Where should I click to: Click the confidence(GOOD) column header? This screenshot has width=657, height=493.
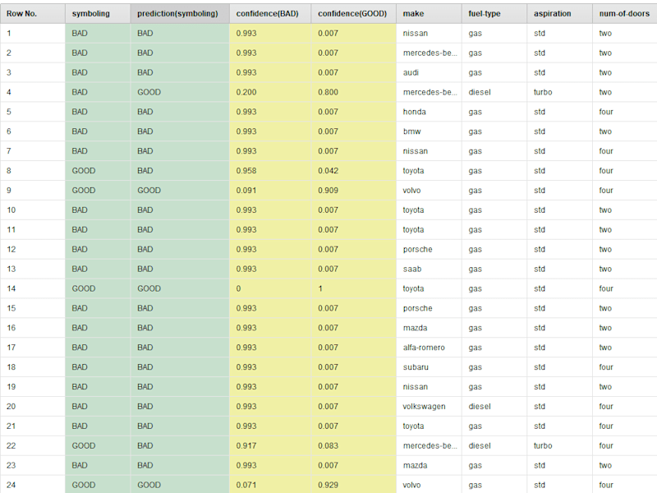click(x=354, y=13)
